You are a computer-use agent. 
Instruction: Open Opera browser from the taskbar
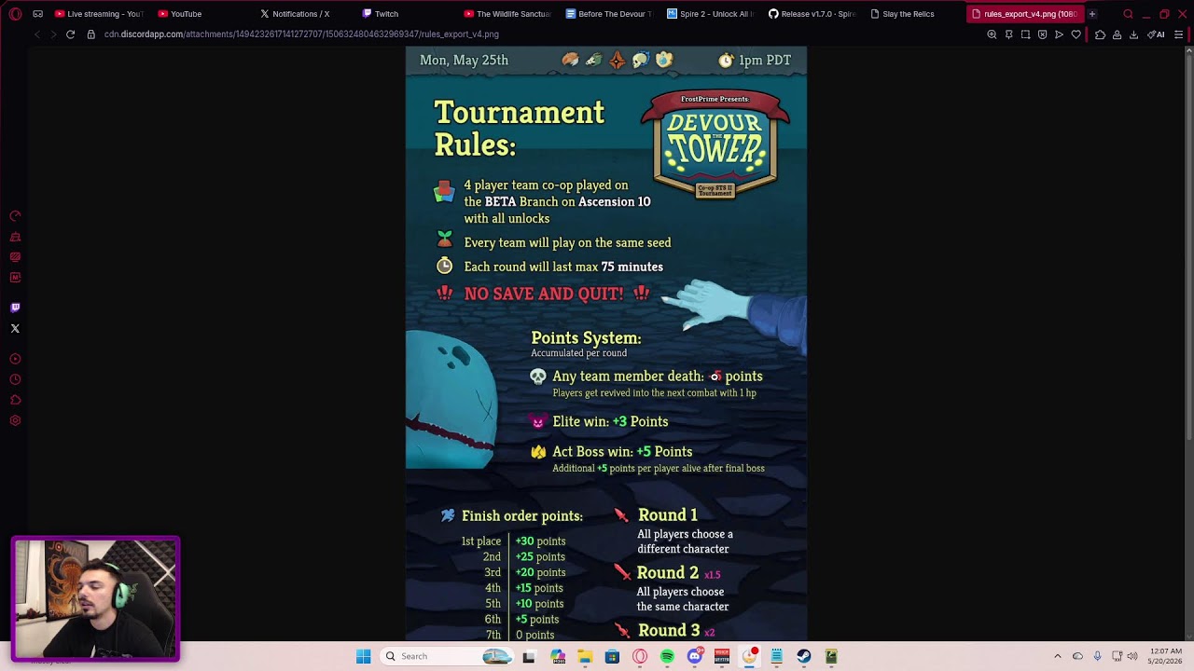(640, 656)
